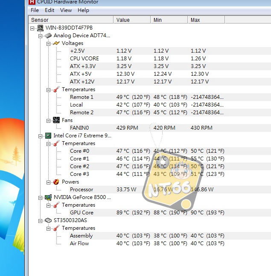Image resolution: width=271 pixels, height=276 pixels.
Task: Click the thermometer icon under NVIDIA GeForce
Action: click(56, 205)
